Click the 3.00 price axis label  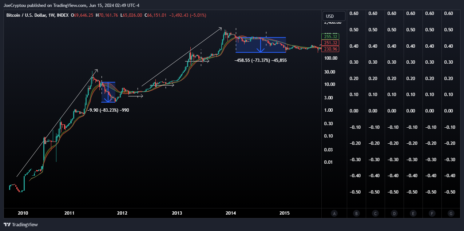click(x=329, y=97)
